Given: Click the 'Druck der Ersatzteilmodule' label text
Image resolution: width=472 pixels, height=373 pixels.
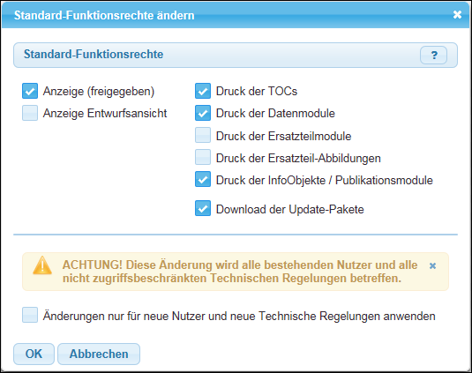Looking at the screenshot, I should click(x=283, y=136).
